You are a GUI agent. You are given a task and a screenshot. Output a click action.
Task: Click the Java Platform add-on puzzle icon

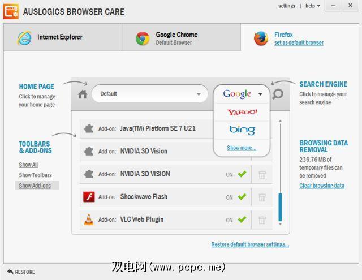[89, 128]
